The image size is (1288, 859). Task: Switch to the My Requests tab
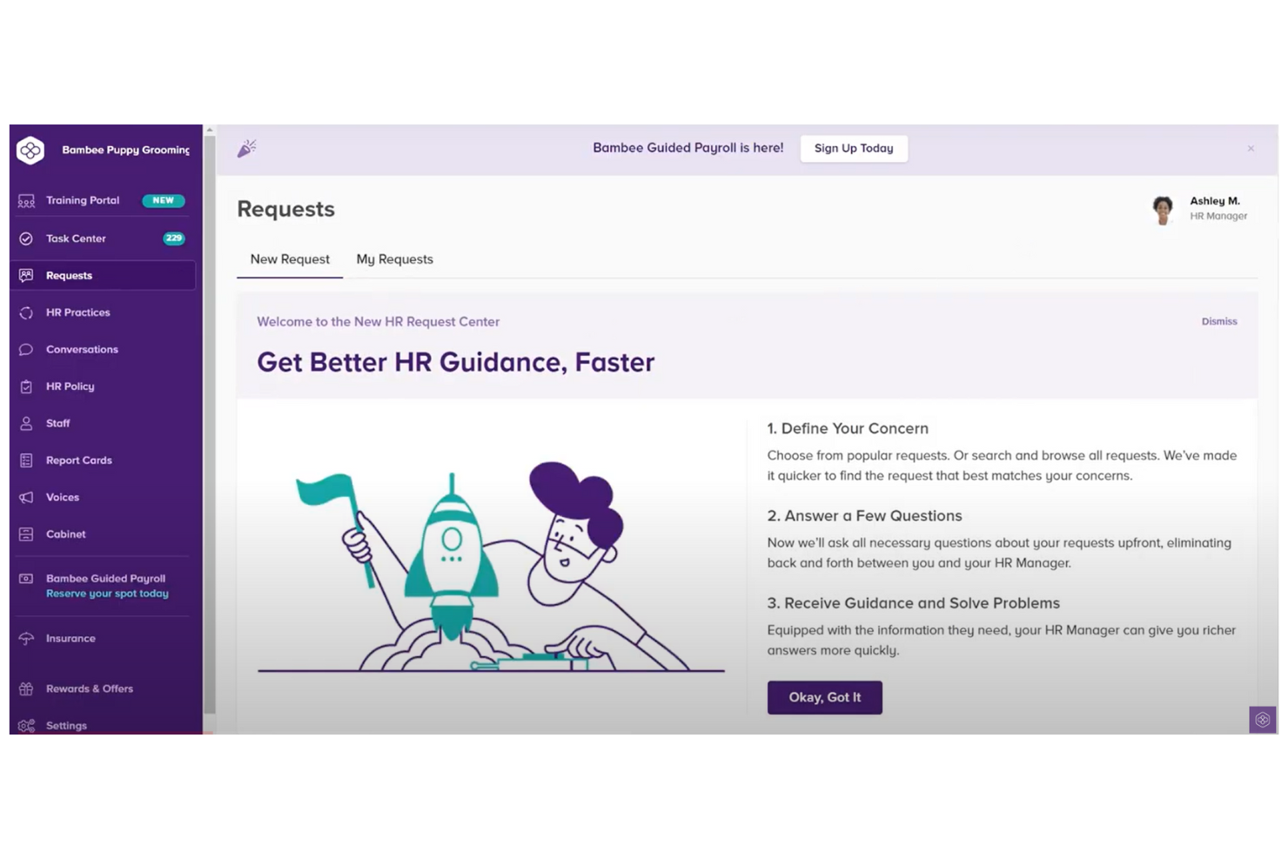coord(394,258)
